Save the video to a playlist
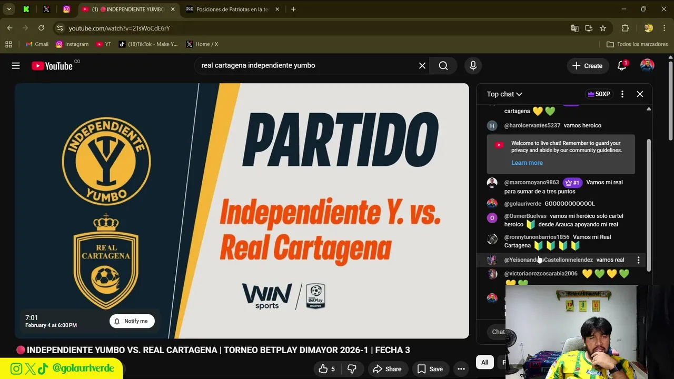 coord(430,370)
